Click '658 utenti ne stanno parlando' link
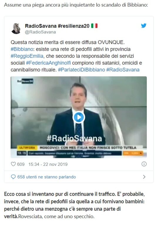The height and width of the screenshot is (225, 158). [x=46, y=177]
